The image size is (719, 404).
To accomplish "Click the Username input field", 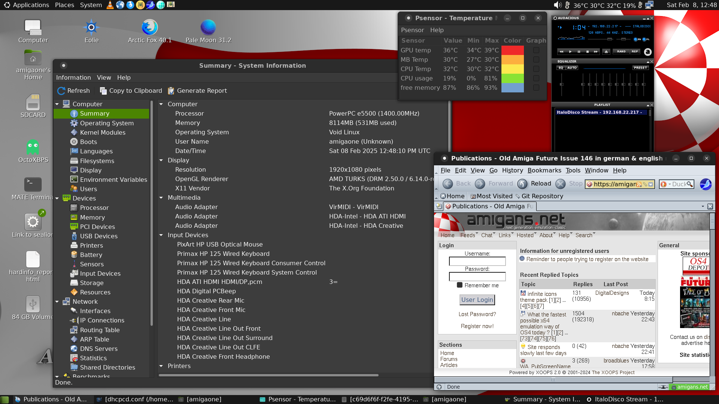I will coord(477,261).
